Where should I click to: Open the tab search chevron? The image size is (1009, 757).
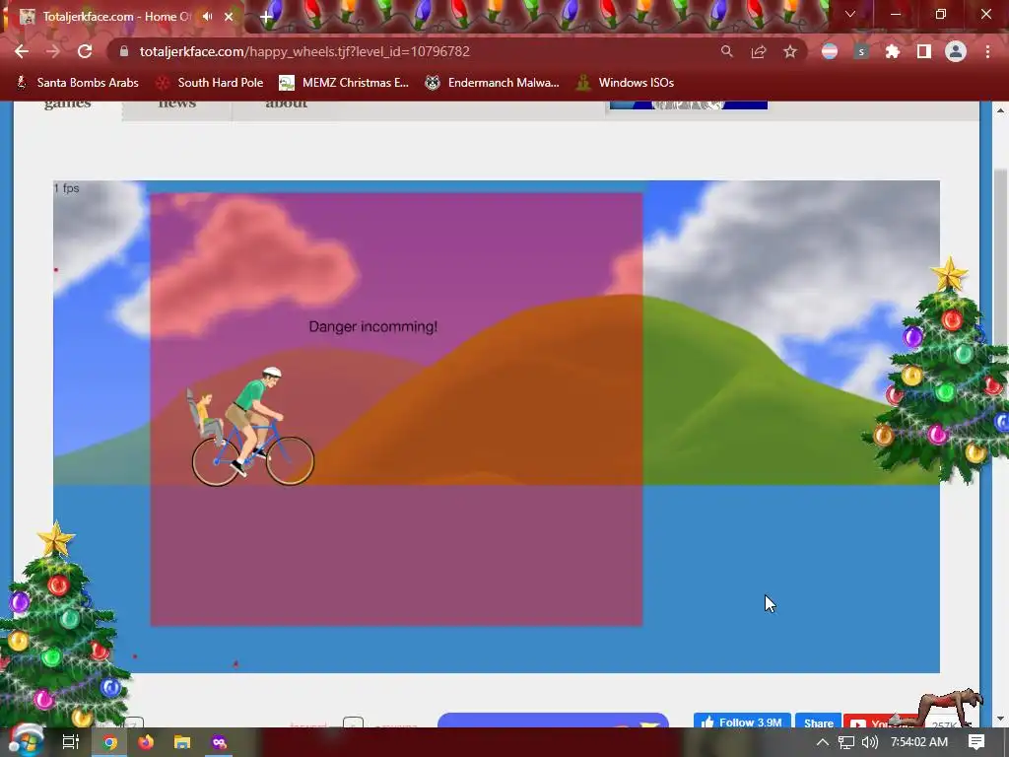pyautogui.click(x=850, y=14)
